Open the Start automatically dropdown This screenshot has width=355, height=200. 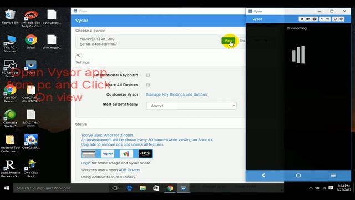pos(191,106)
